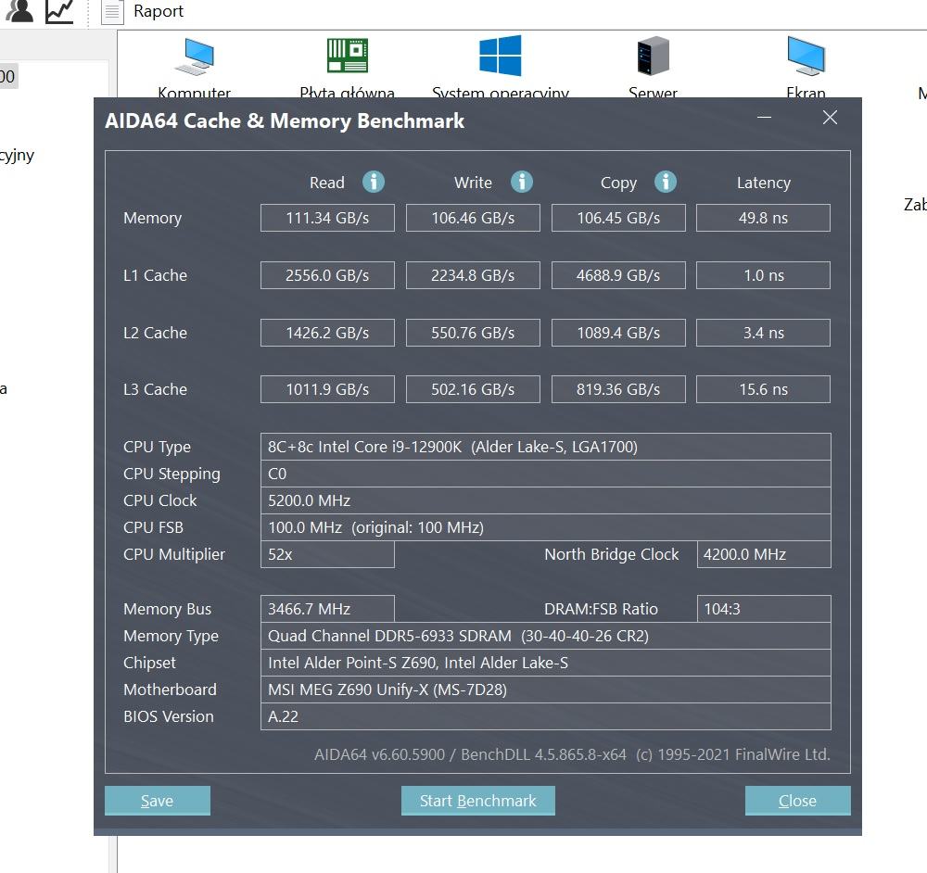Click the user profile toolbar icon
This screenshot has width=927, height=873.
[20, 10]
